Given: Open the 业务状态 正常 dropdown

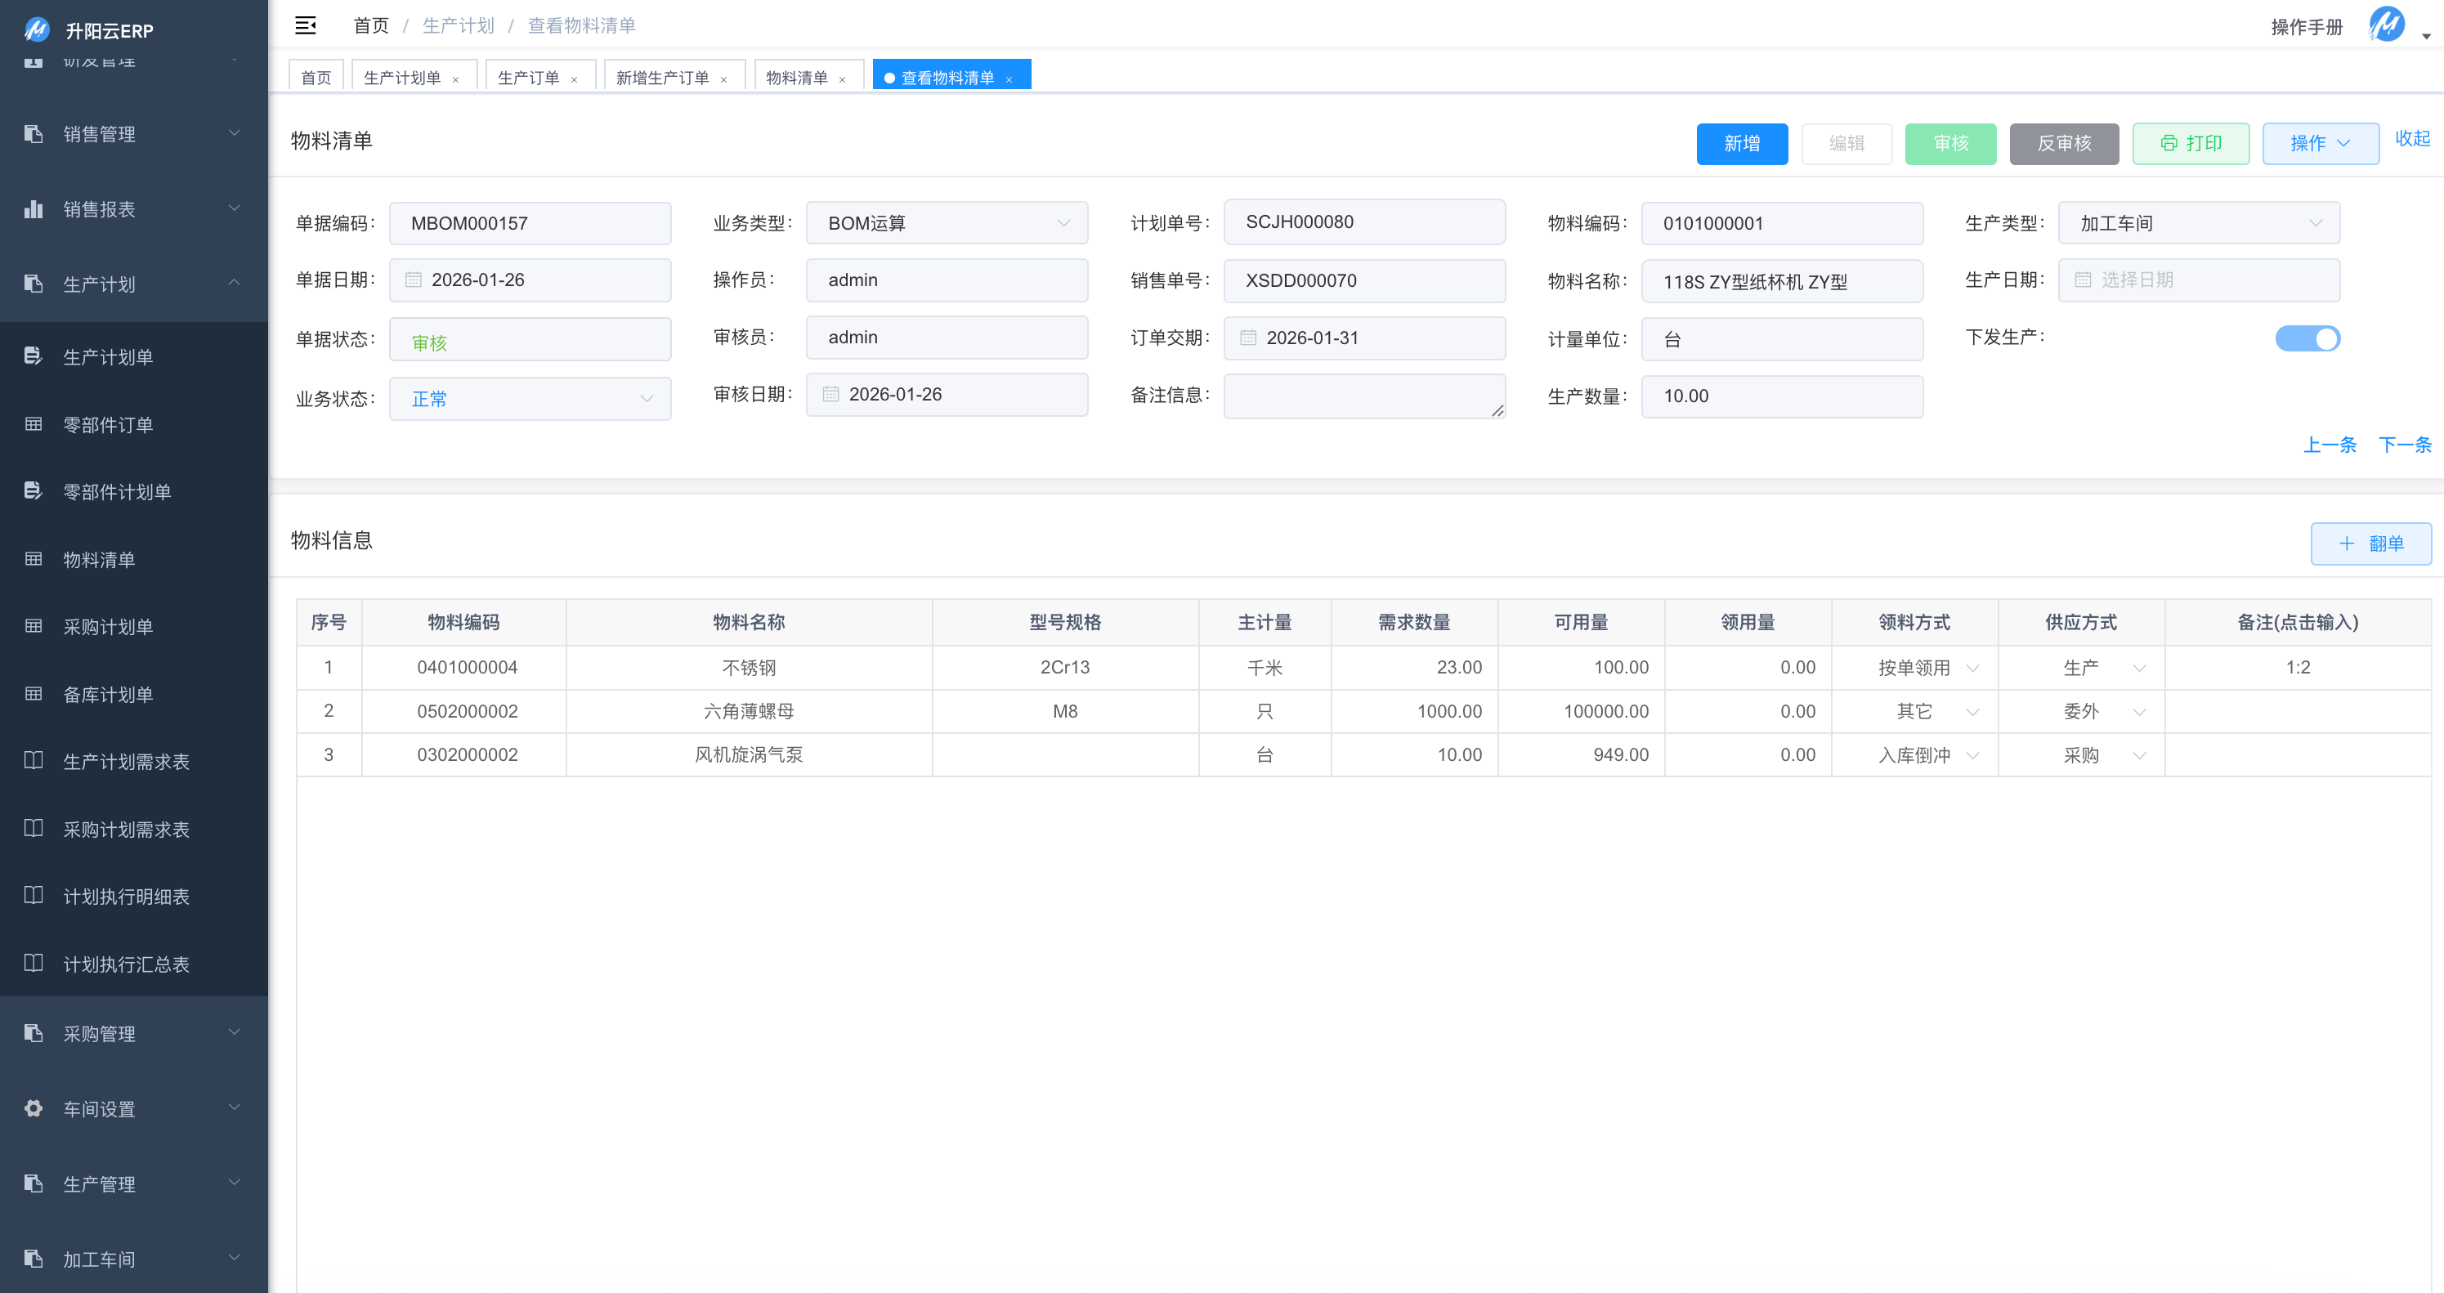Looking at the screenshot, I should 530,398.
